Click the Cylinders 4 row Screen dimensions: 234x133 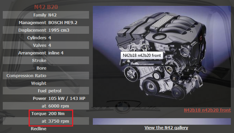coord(46,38)
